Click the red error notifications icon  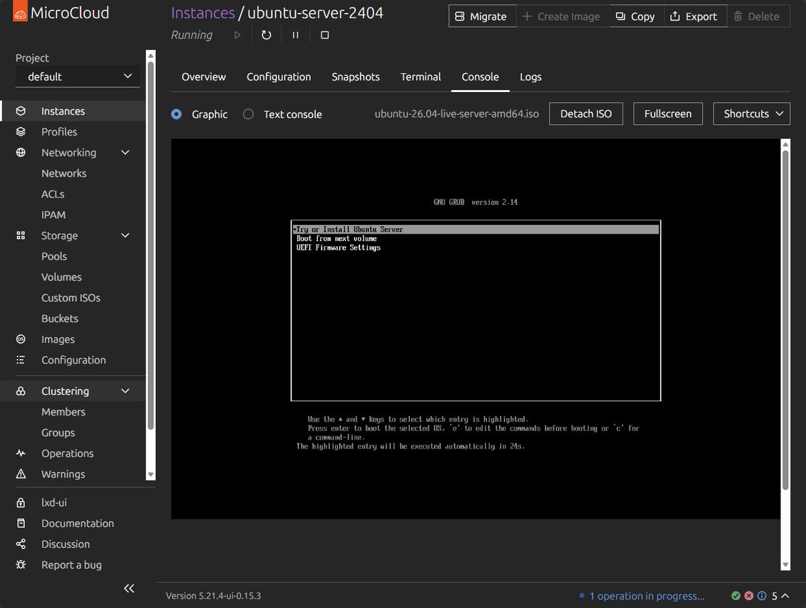tap(749, 596)
